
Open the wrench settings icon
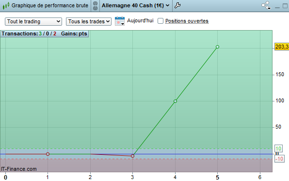pos(177,5)
